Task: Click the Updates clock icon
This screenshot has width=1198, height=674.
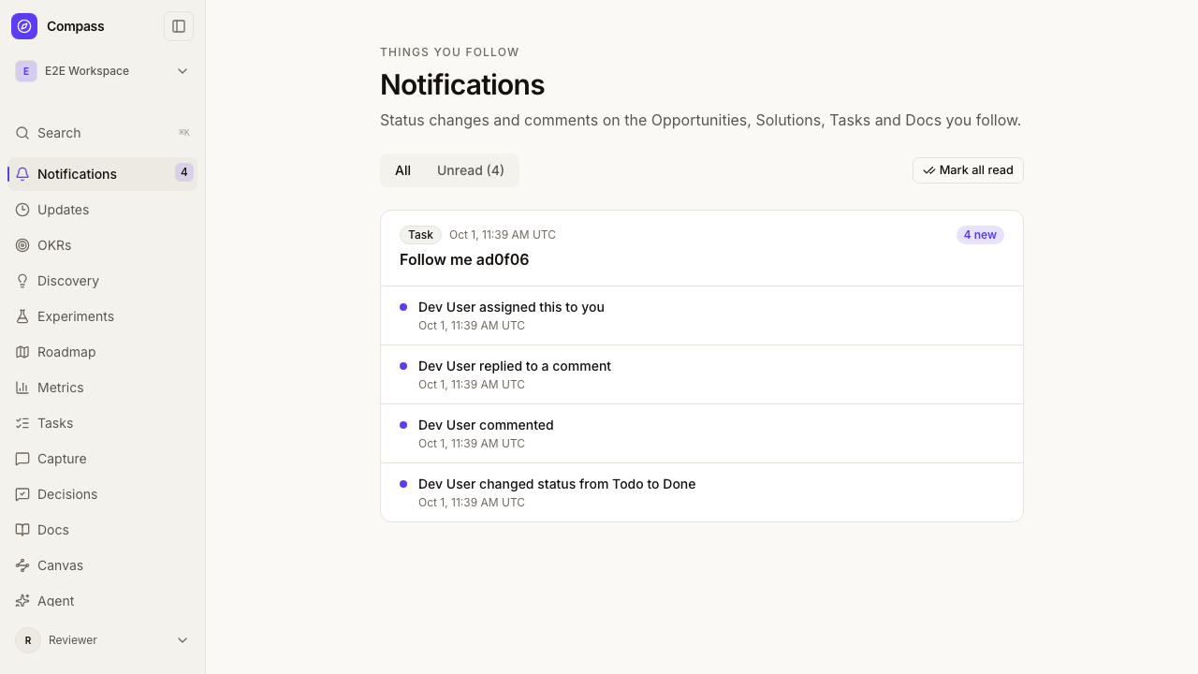Action: [22, 210]
